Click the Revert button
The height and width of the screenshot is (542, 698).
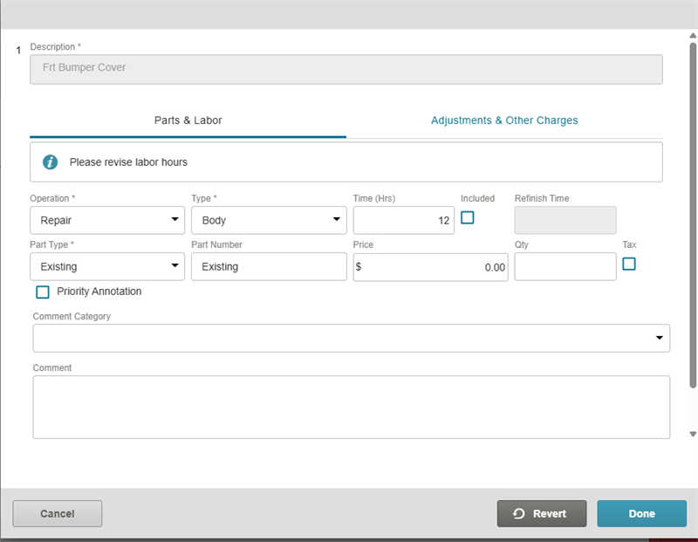542,514
